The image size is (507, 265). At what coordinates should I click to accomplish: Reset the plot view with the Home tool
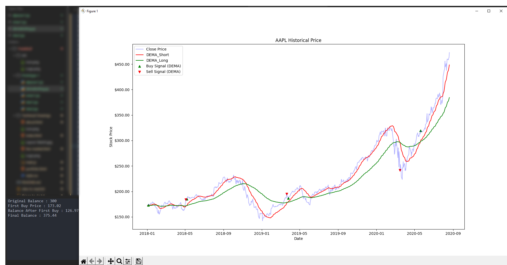83,261
